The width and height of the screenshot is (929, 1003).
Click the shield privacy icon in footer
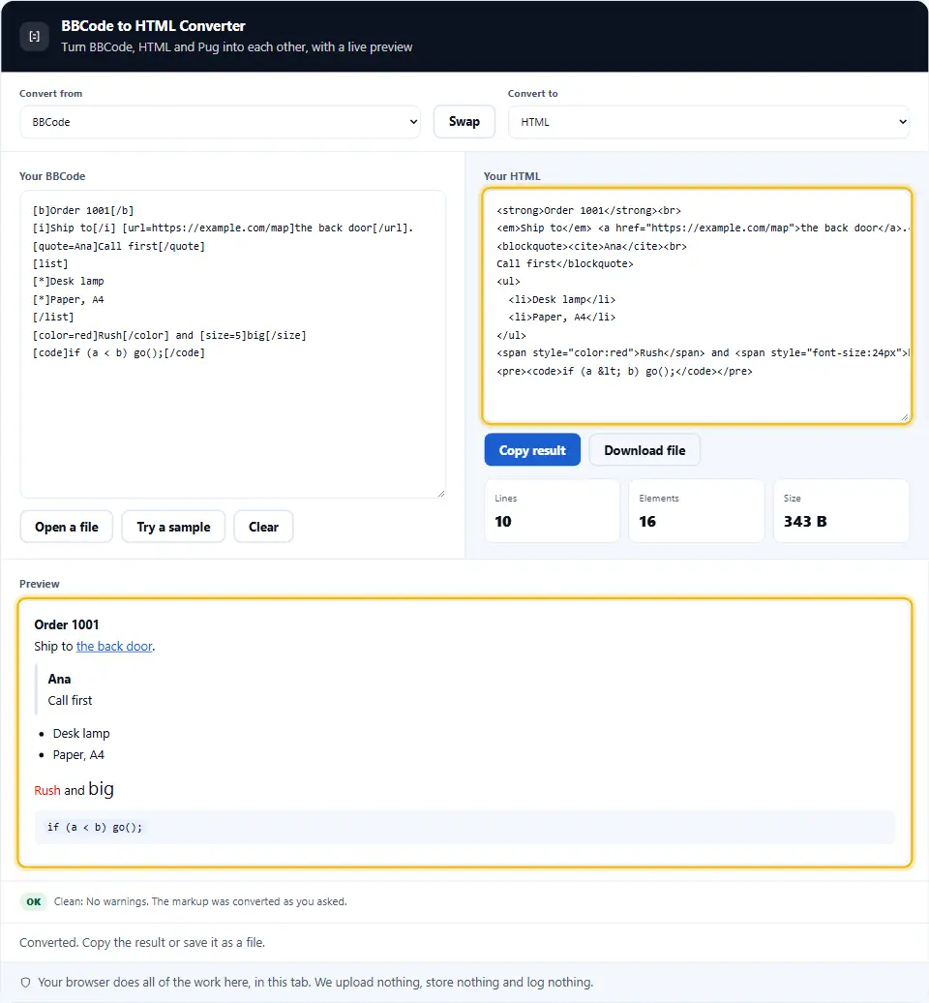coord(25,983)
